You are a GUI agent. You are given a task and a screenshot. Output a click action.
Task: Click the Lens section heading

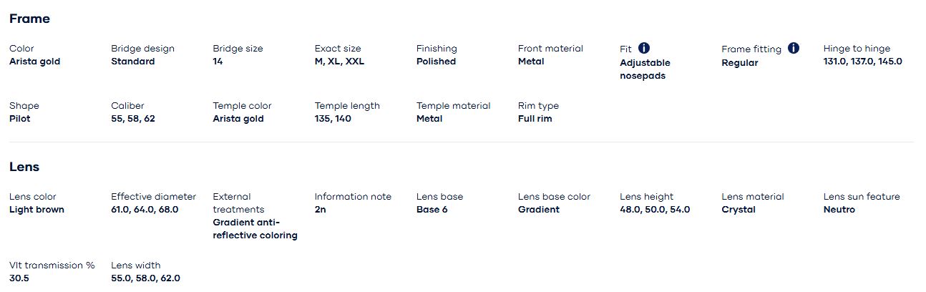(x=24, y=167)
